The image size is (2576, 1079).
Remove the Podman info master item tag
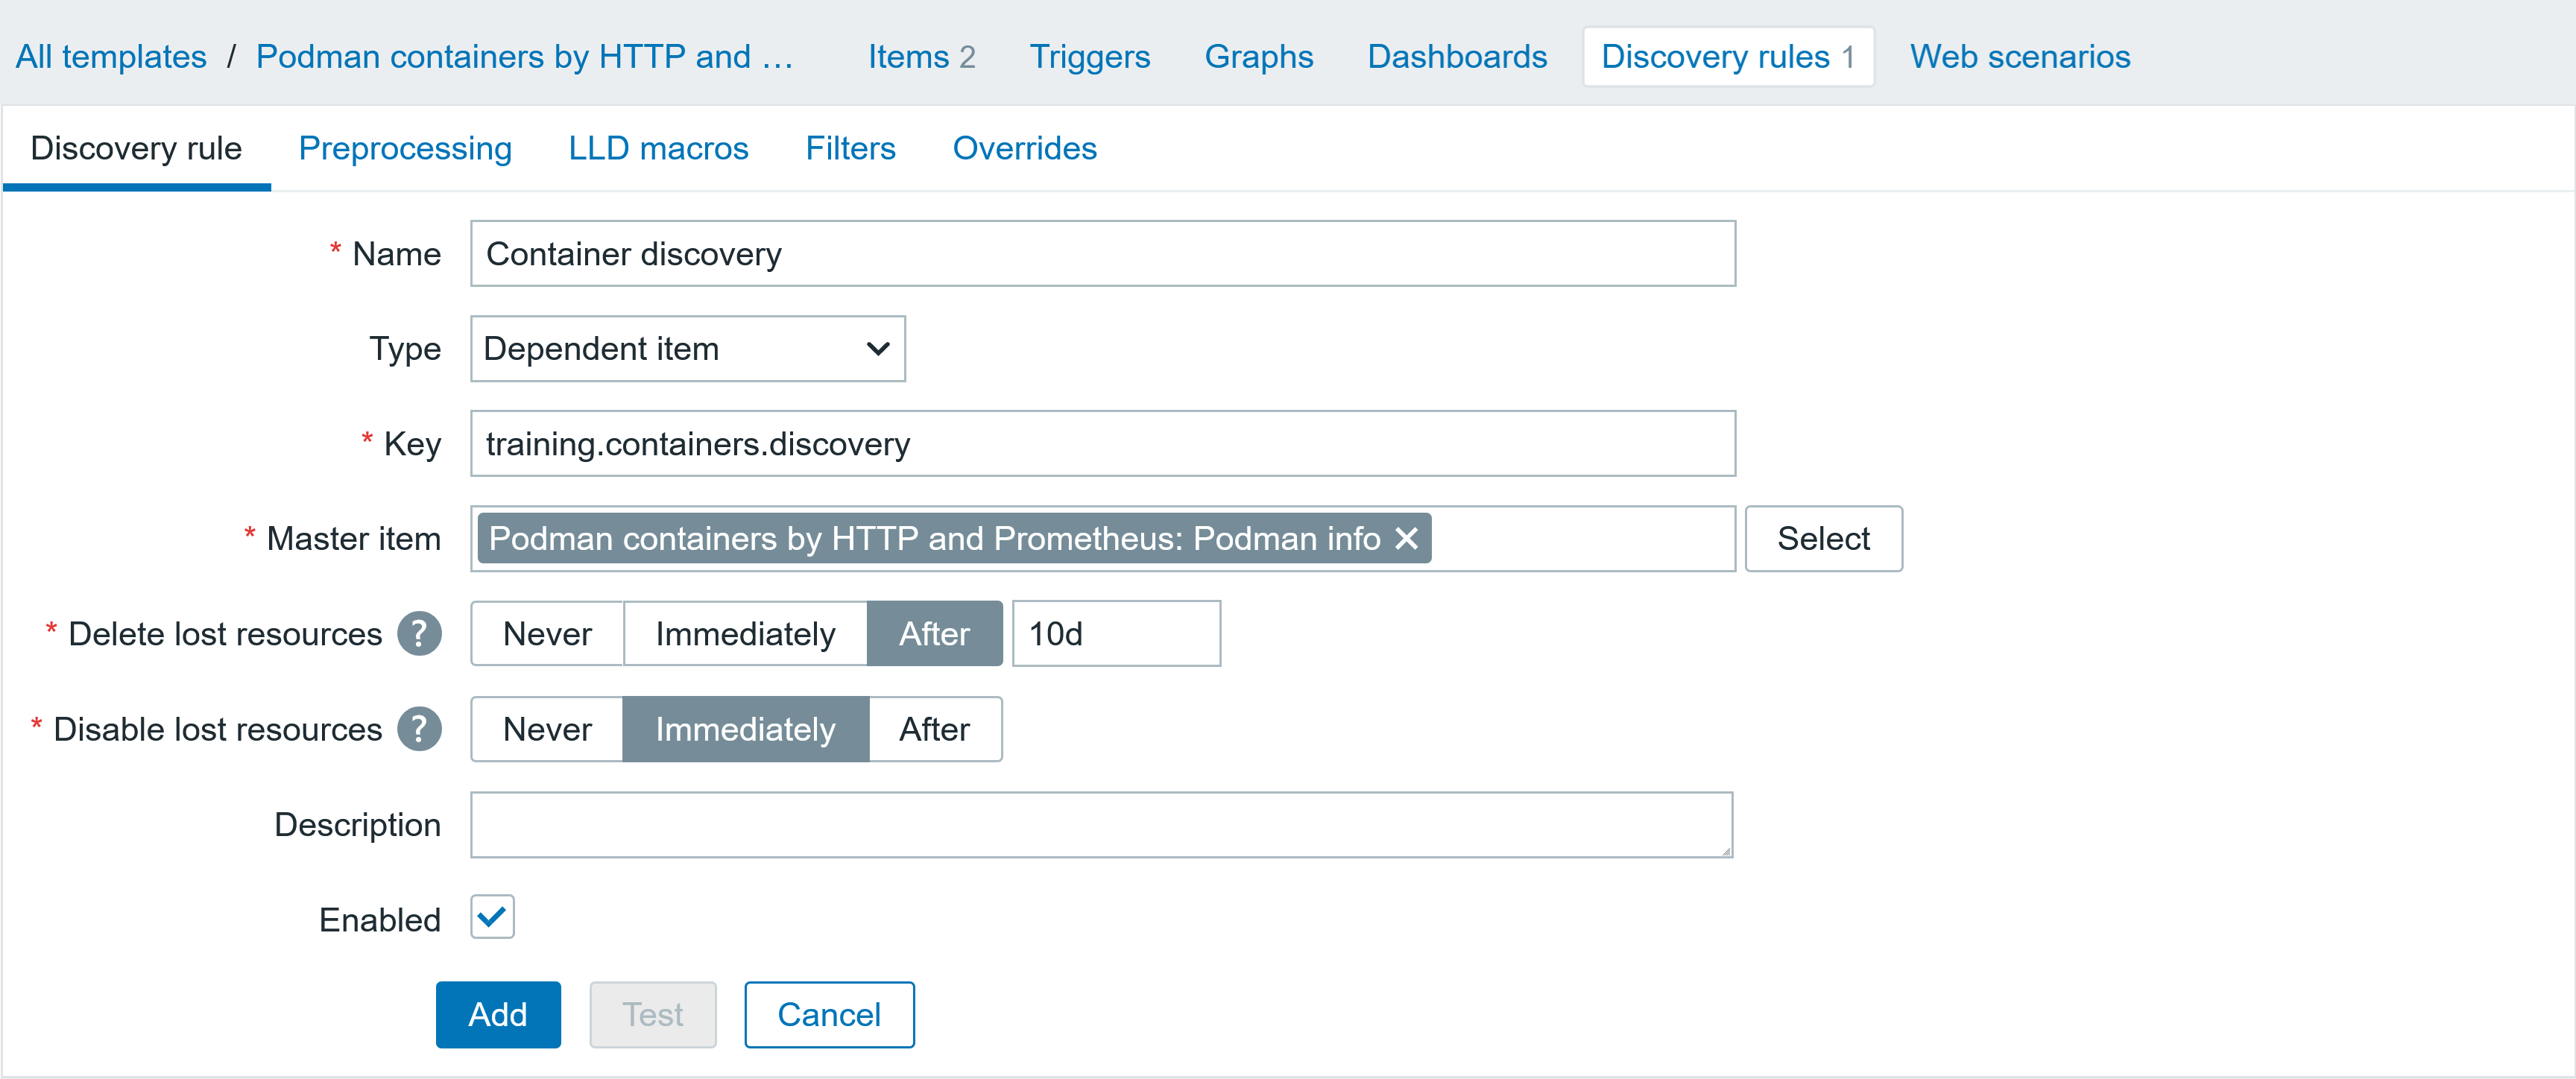(1406, 539)
